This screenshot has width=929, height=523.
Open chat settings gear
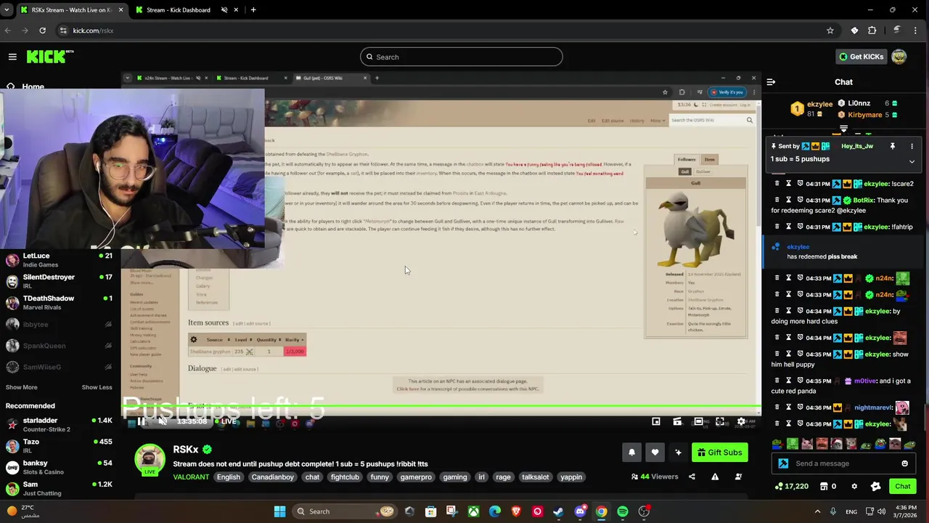854,486
